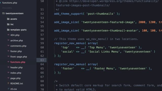The image size is (162, 91).
Task: Click the file icon beside archive.php
Action: coord(8,40)
